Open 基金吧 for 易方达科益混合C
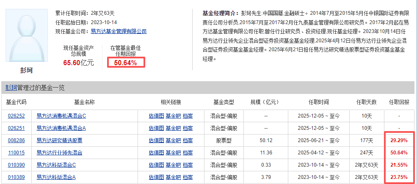Image resolution: width=417 pixels, height=184 pixels. point(174,165)
